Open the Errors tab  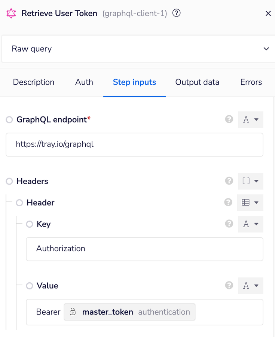pos(251,82)
